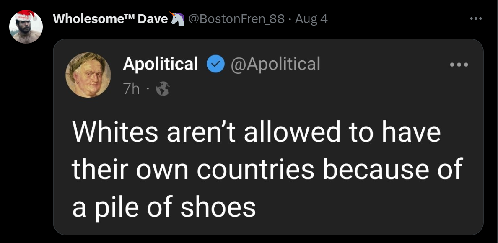Image resolution: width=498 pixels, height=243 pixels.
Task: Click the first line of quoted post text
Action: point(256,132)
